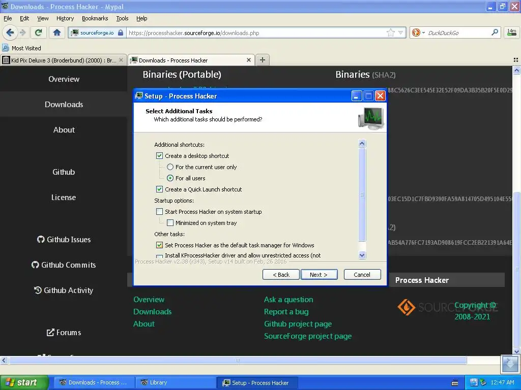Open the Bookmarks menu
The width and height of the screenshot is (521, 390).
95,18
